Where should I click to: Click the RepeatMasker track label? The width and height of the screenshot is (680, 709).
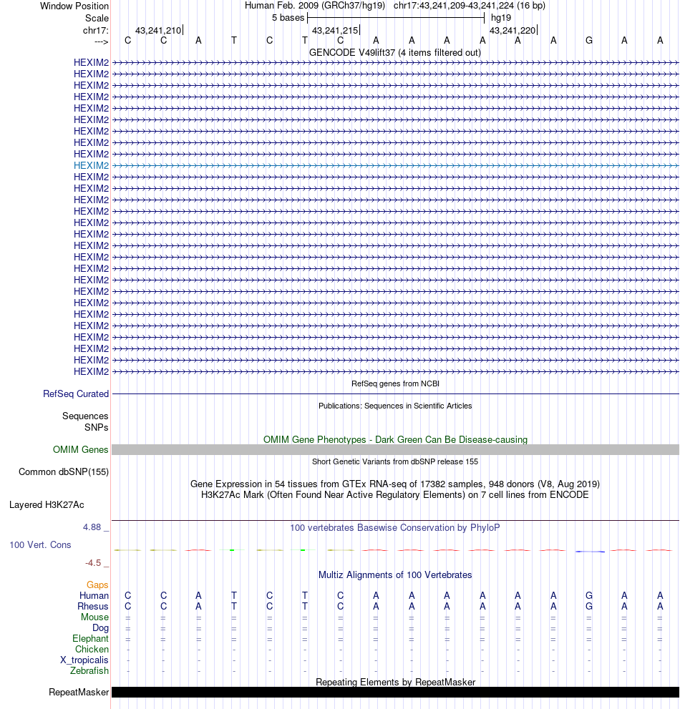[x=79, y=693]
